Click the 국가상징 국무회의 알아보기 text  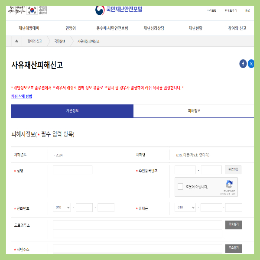click(x=43, y=10)
